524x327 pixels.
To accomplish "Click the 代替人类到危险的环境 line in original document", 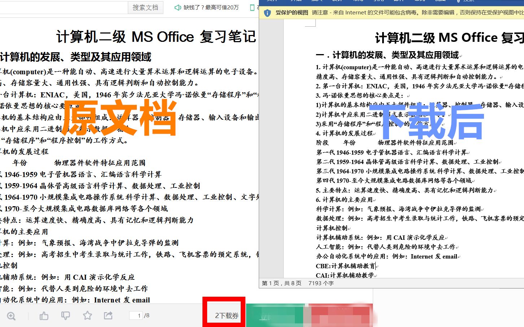I will click(74, 289).
